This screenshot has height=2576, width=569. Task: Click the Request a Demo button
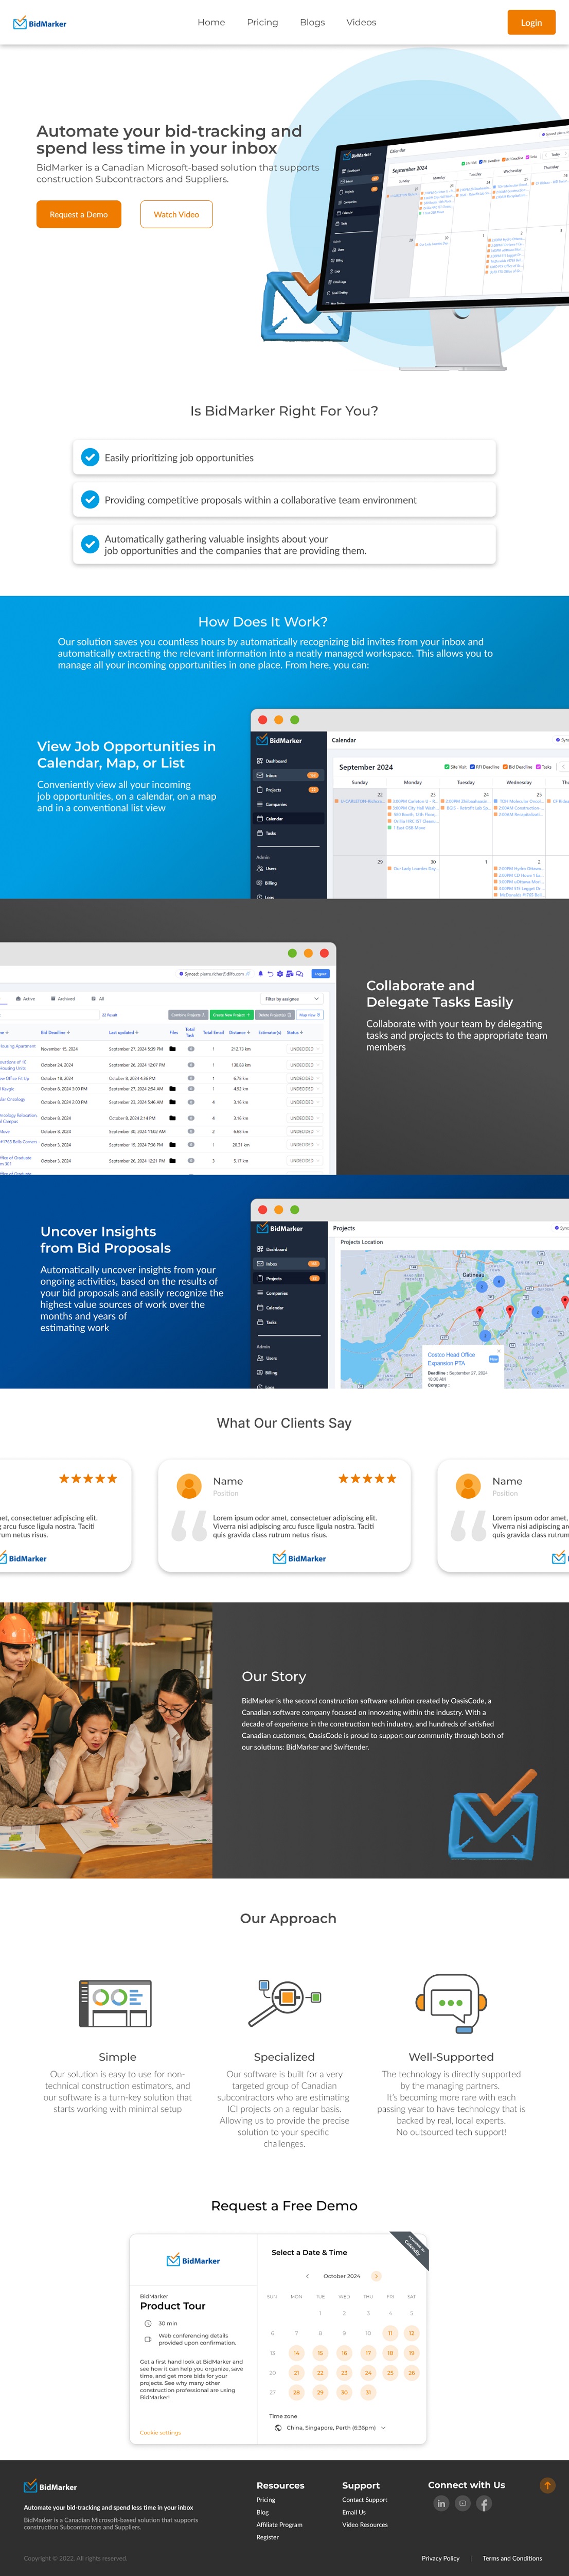coord(79,214)
